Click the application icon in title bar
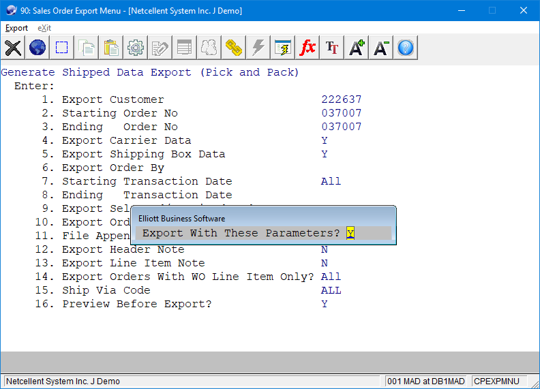This screenshot has height=389, width=540. tap(12, 10)
